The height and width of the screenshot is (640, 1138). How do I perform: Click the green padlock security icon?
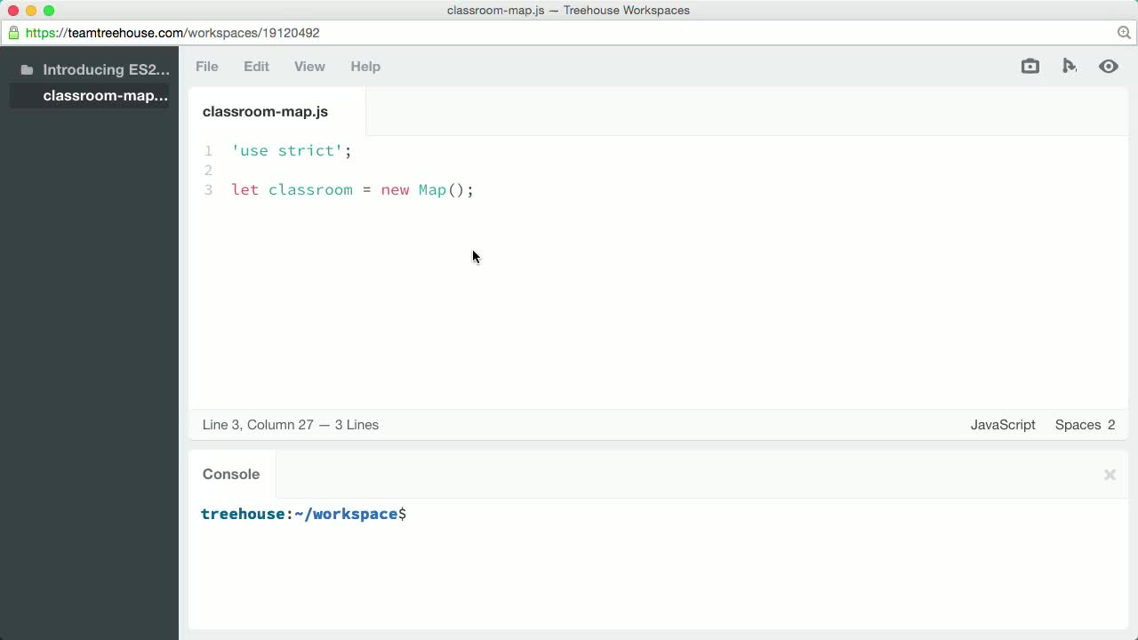[13, 33]
